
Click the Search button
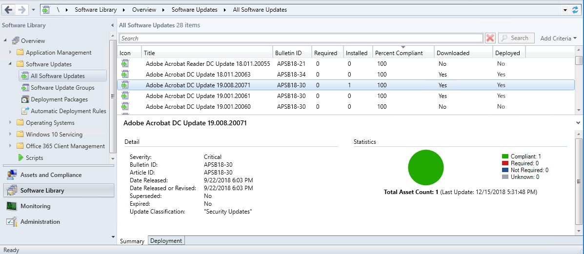pos(515,38)
